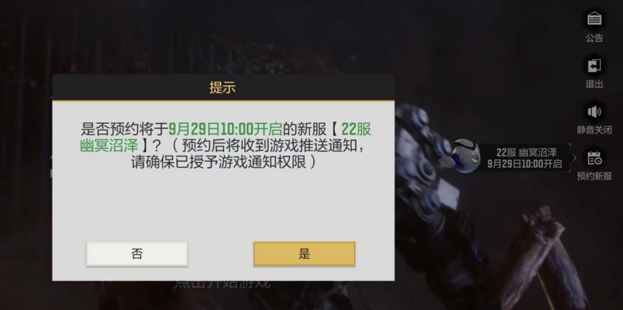The width and height of the screenshot is (623, 310).
Task: Select the 22服 幽冥沼泽 tooltip title
Action: pos(527,153)
